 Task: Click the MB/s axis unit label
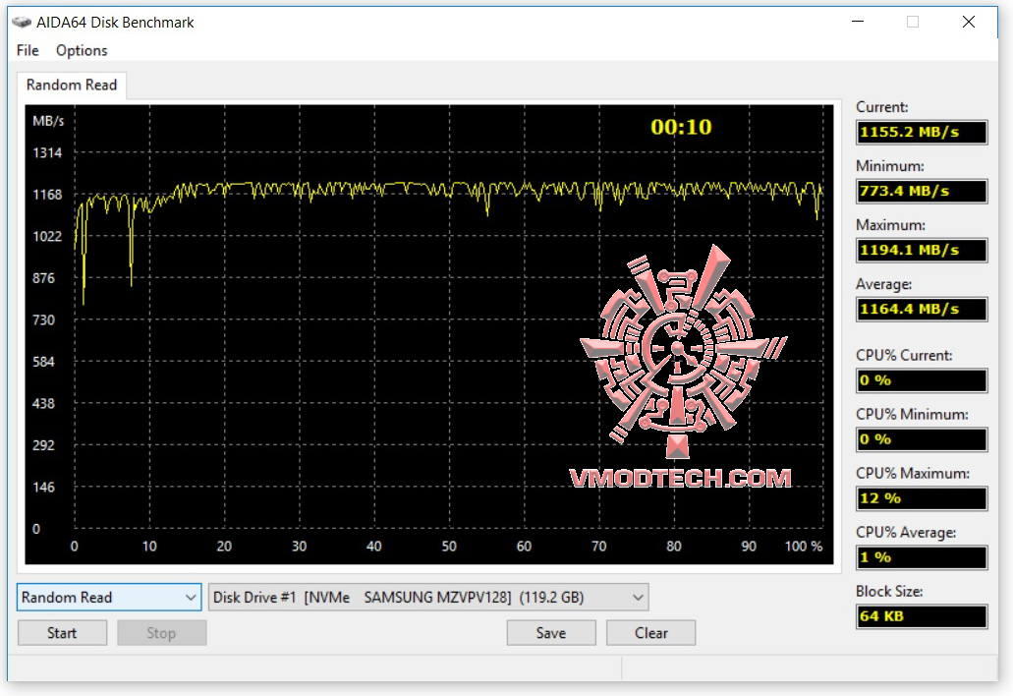[48, 121]
